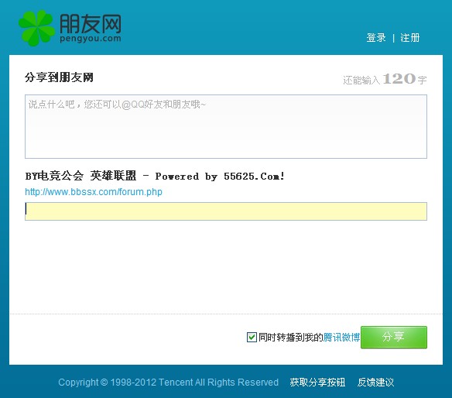Uncheck the 同时转播到我的腾讯微博 checkbox

click(x=252, y=337)
